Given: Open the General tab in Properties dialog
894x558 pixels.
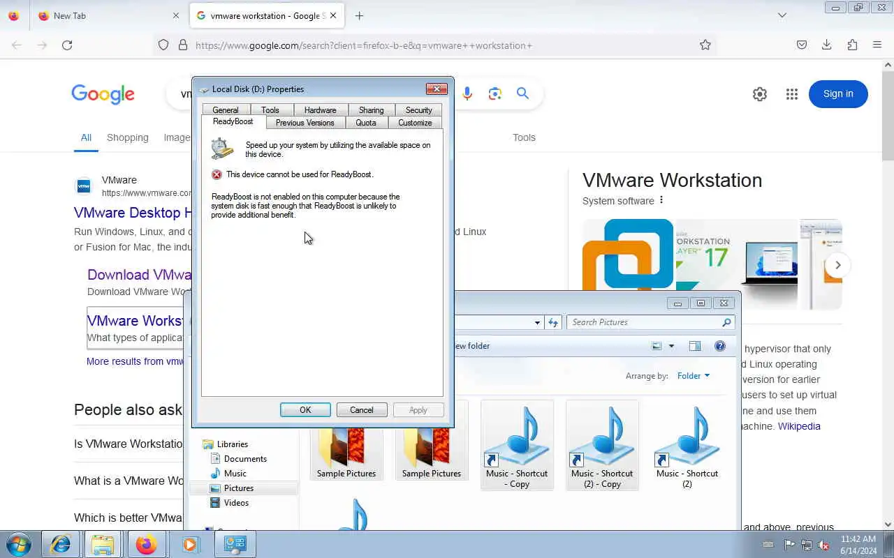Looking at the screenshot, I should [x=225, y=110].
